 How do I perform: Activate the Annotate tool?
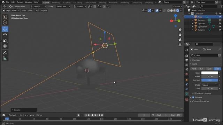click(5, 53)
